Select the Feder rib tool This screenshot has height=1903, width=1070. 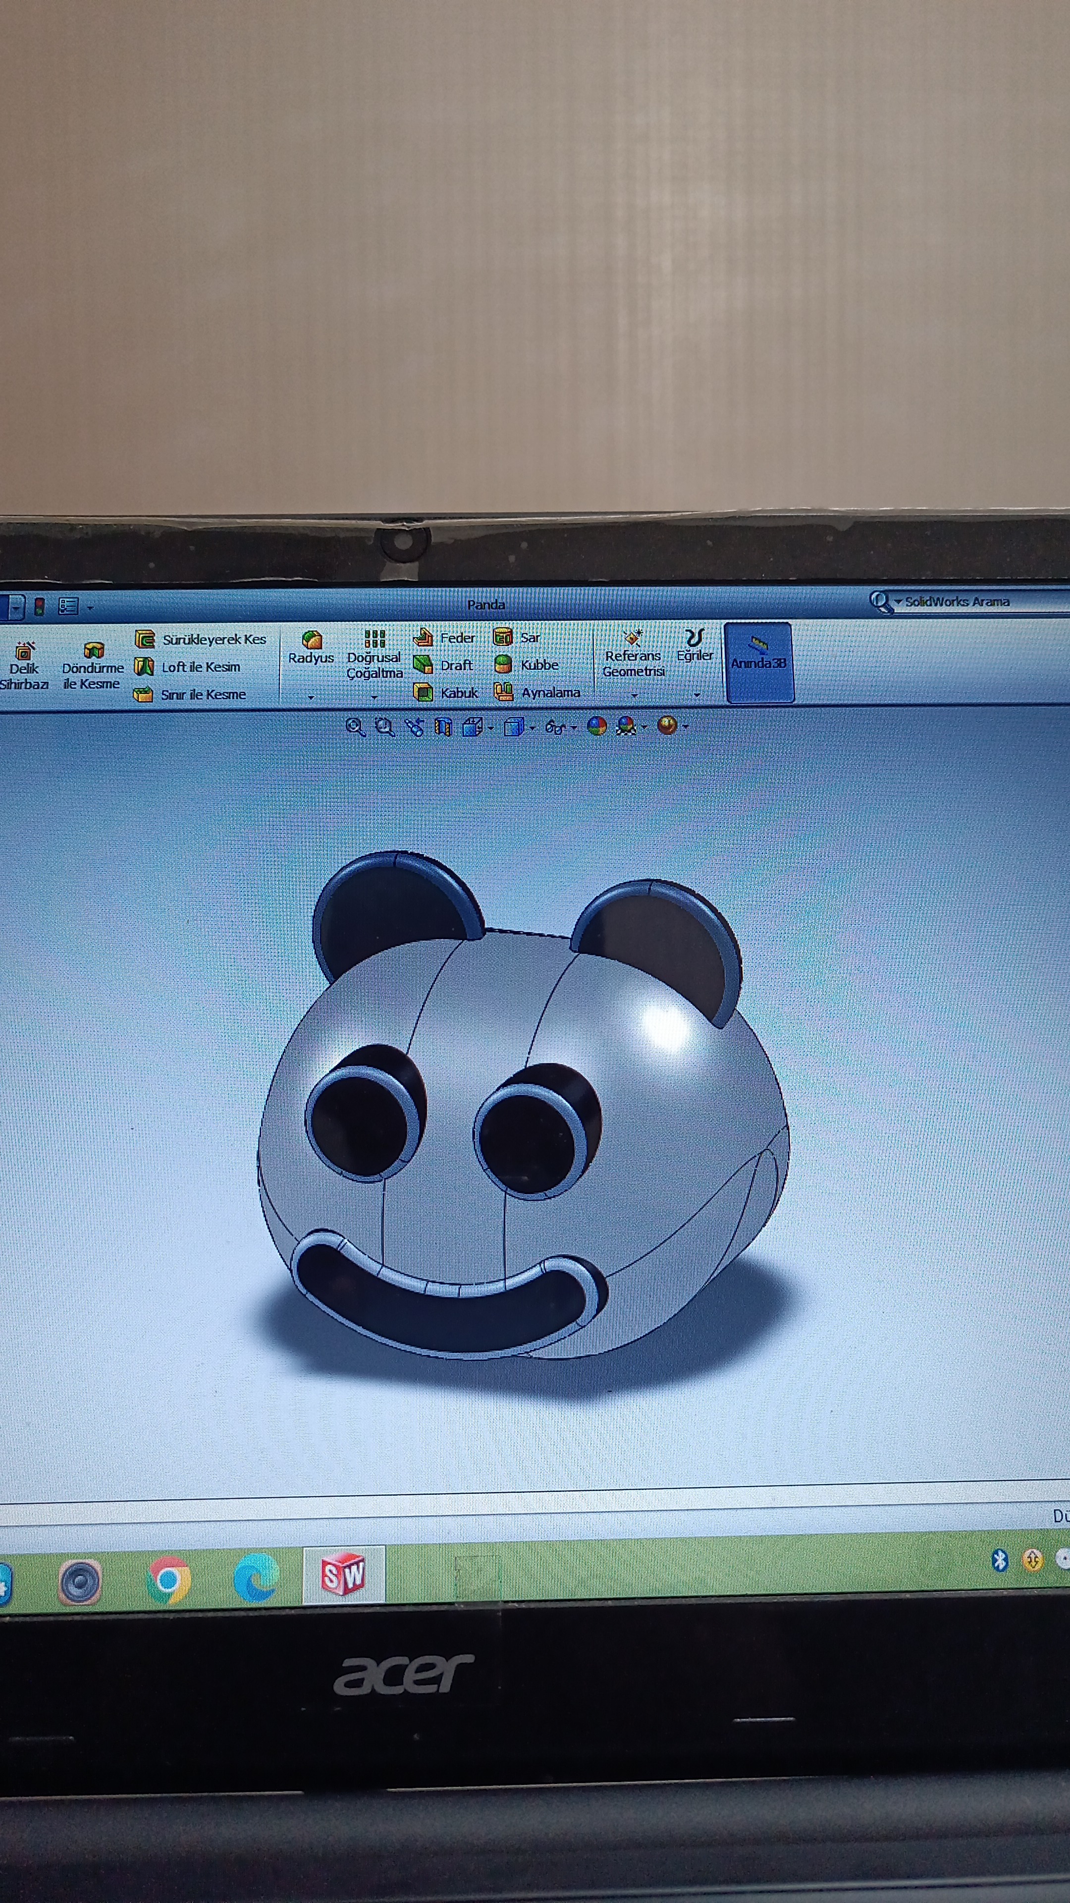(444, 637)
